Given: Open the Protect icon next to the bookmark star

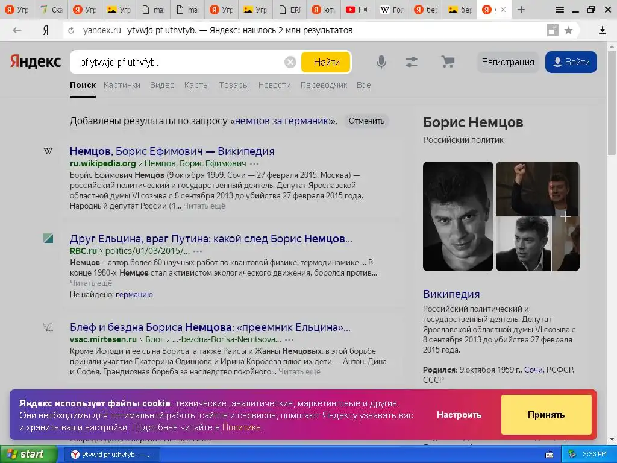Looking at the screenshot, I should 552,30.
